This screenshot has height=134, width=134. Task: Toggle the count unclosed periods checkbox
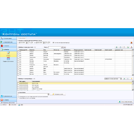point(53,43)
